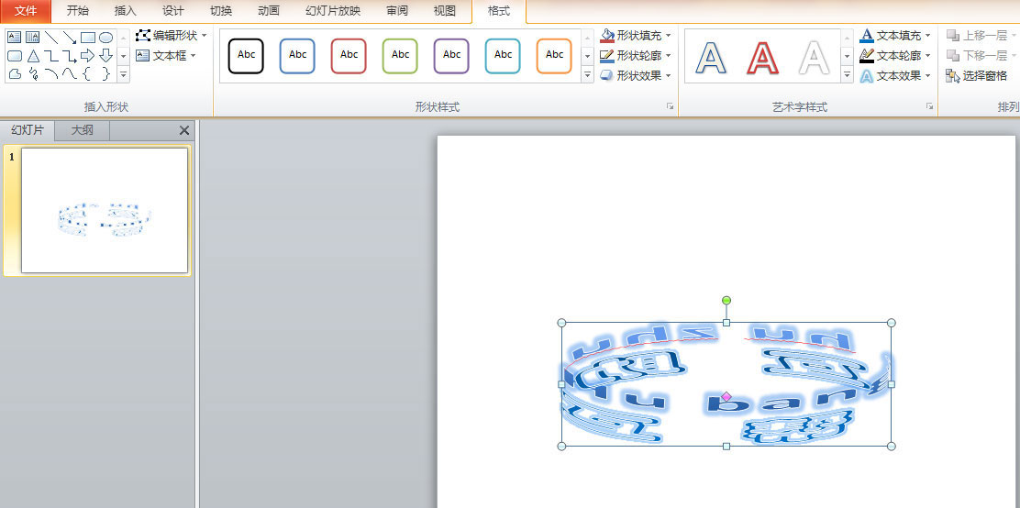Expand the shapes gallery more button
Image resolution: width=1020 pixels, height=508 pixels.
coord(123,76)
